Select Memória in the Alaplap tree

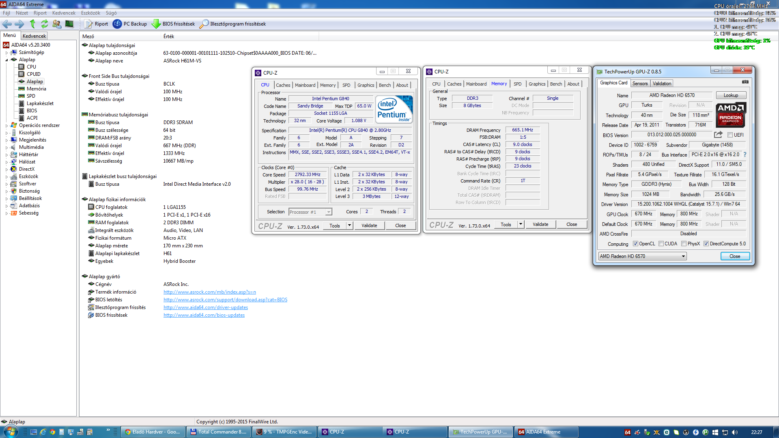pyautogui.click(x=36, y=89)
